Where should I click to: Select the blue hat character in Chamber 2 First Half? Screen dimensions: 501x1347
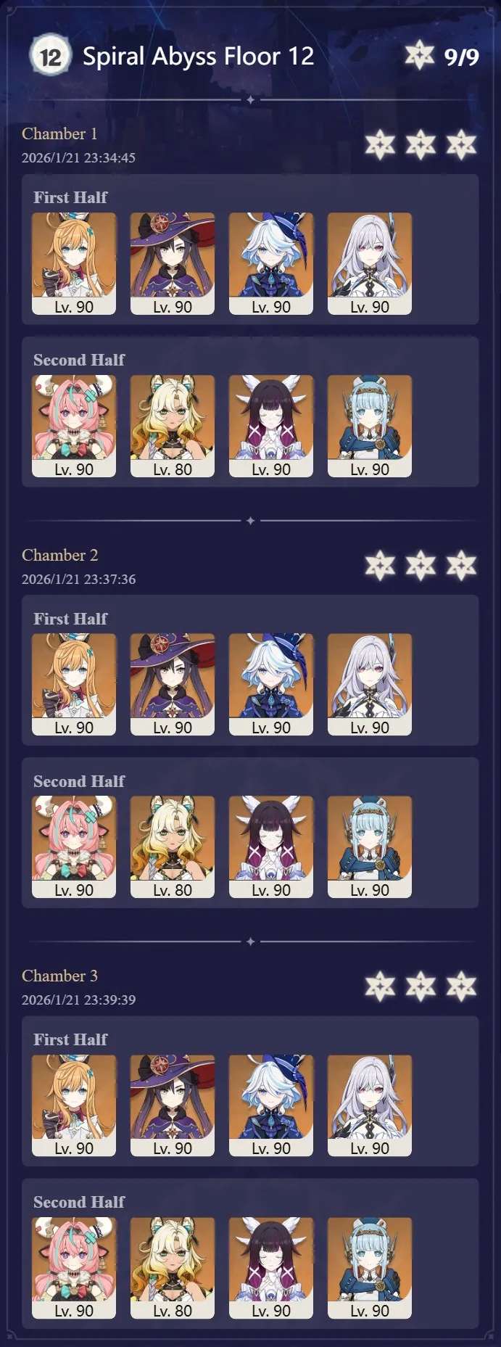271,684
